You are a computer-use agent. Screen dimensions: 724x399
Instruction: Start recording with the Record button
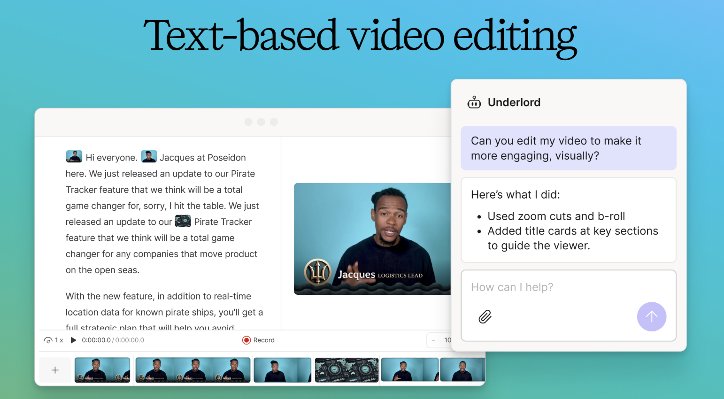pyautogui.click(x=258, y=340)
